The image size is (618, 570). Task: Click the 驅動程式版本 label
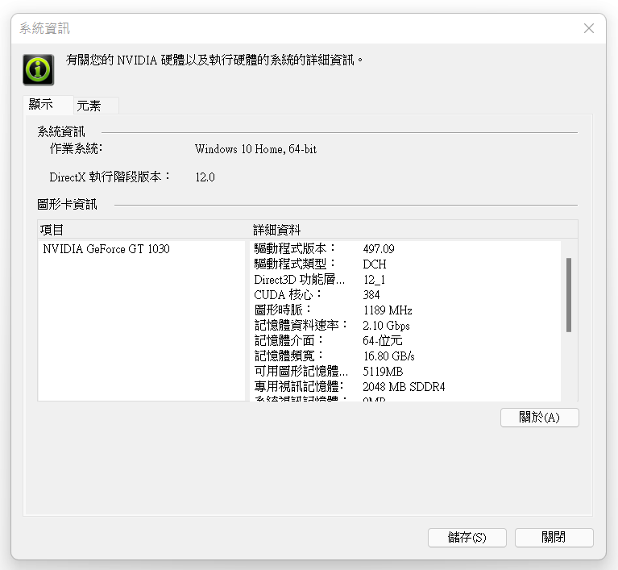pos(294,248)
